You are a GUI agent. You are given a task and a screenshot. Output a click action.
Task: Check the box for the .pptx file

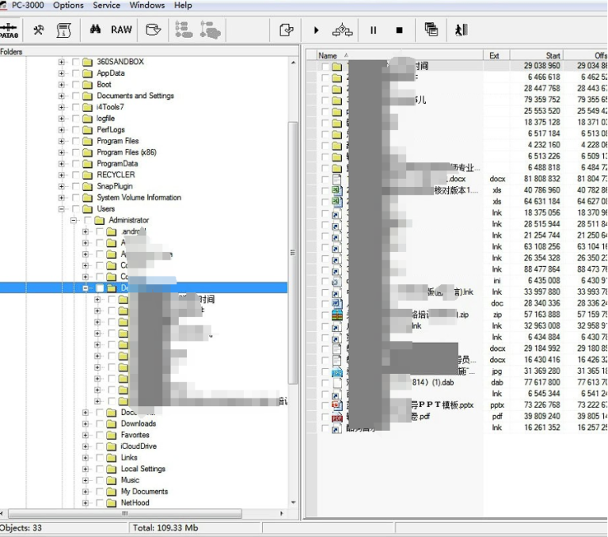click(x=325, y=405)
